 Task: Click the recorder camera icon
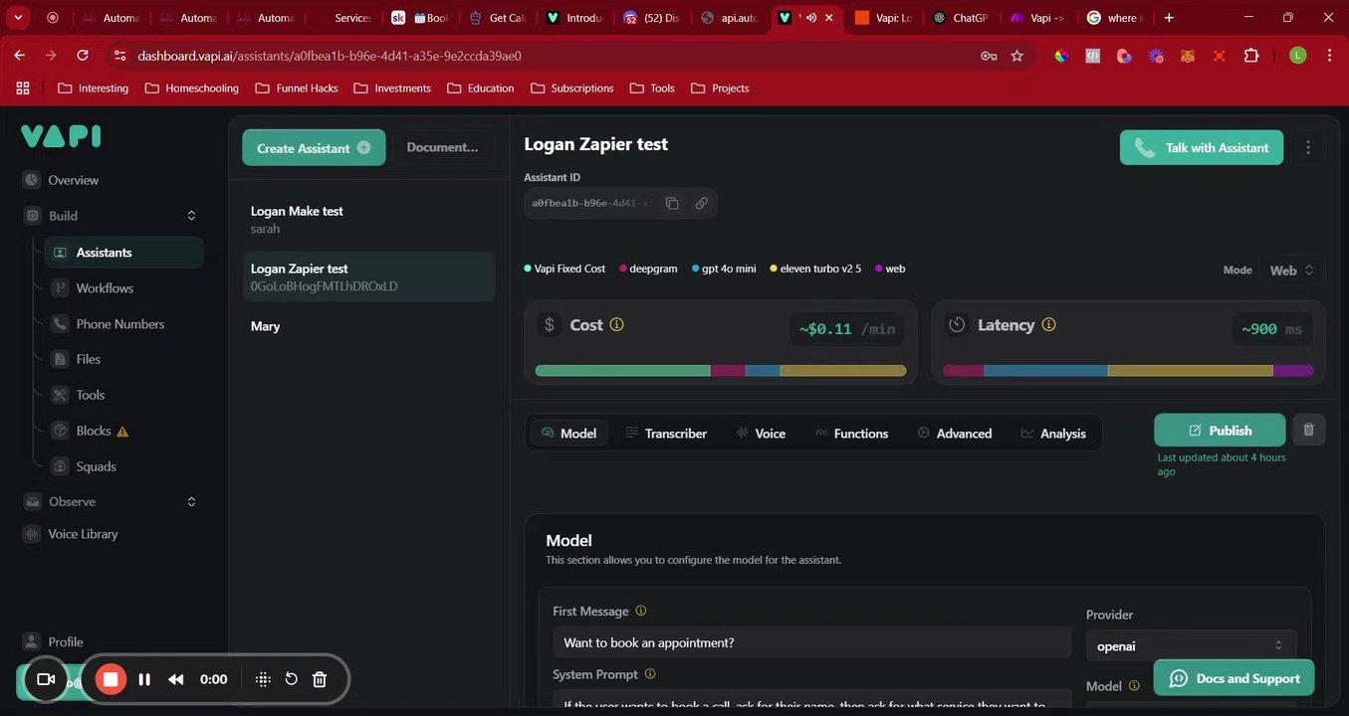click(x=45, y=679)
